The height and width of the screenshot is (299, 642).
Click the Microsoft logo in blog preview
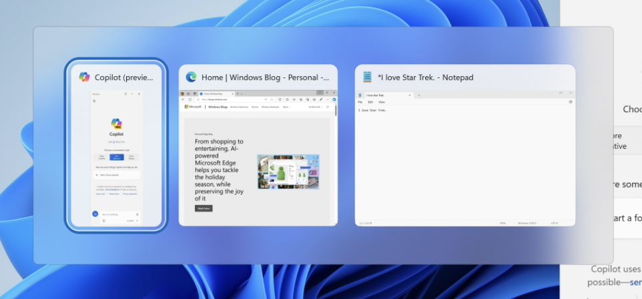193,107
